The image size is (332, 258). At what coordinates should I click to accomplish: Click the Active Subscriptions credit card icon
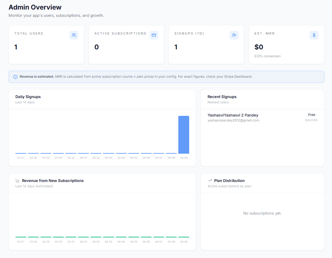click(x=154, y=35)
